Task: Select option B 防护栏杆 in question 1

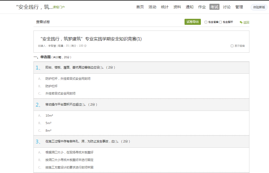Action: 51,86
